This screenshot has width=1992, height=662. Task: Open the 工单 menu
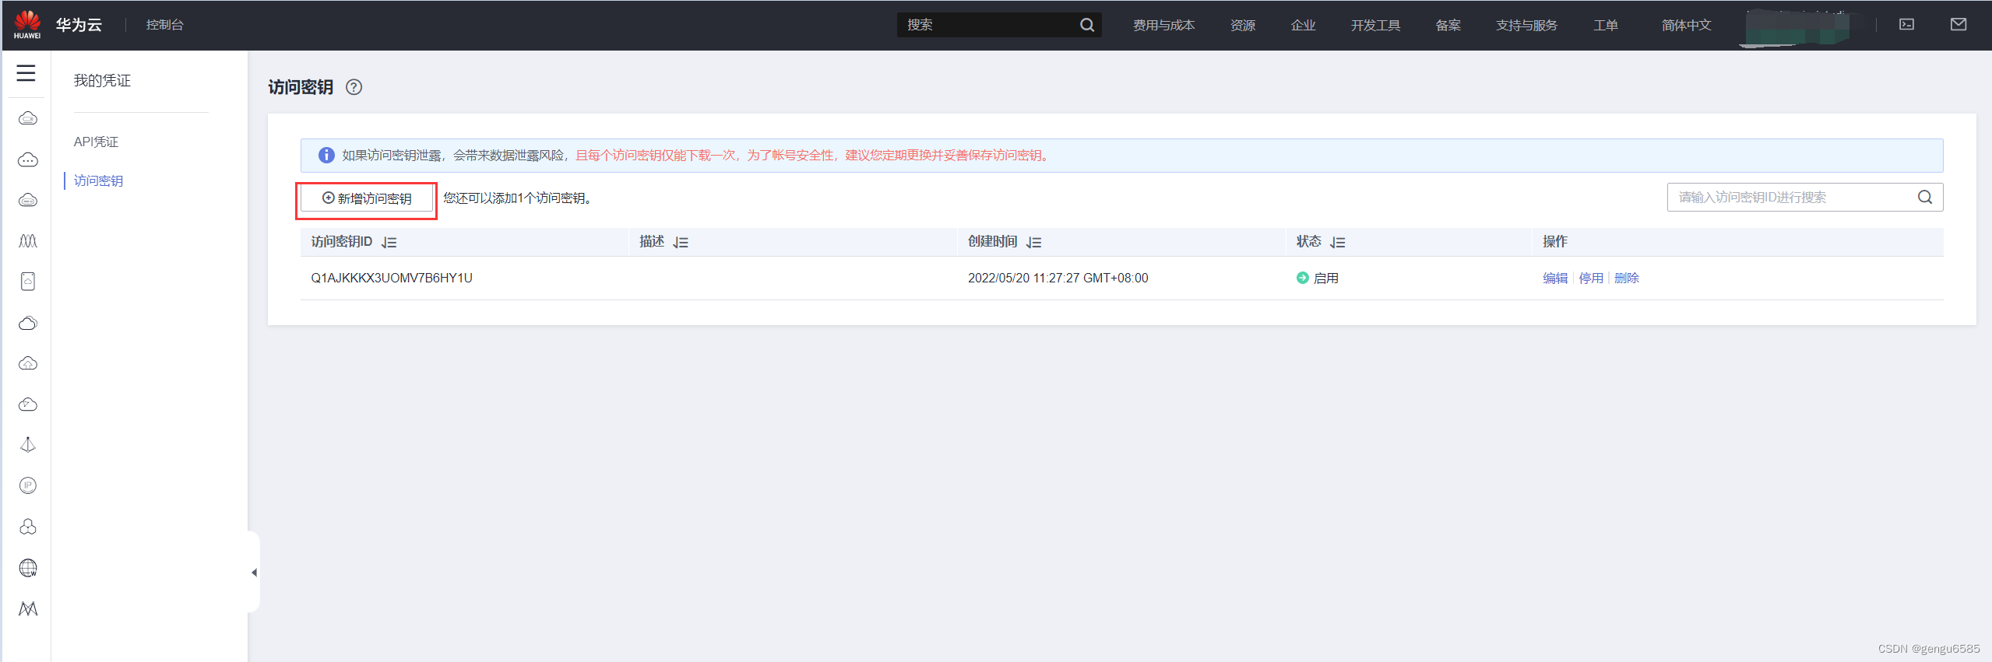1606,25
